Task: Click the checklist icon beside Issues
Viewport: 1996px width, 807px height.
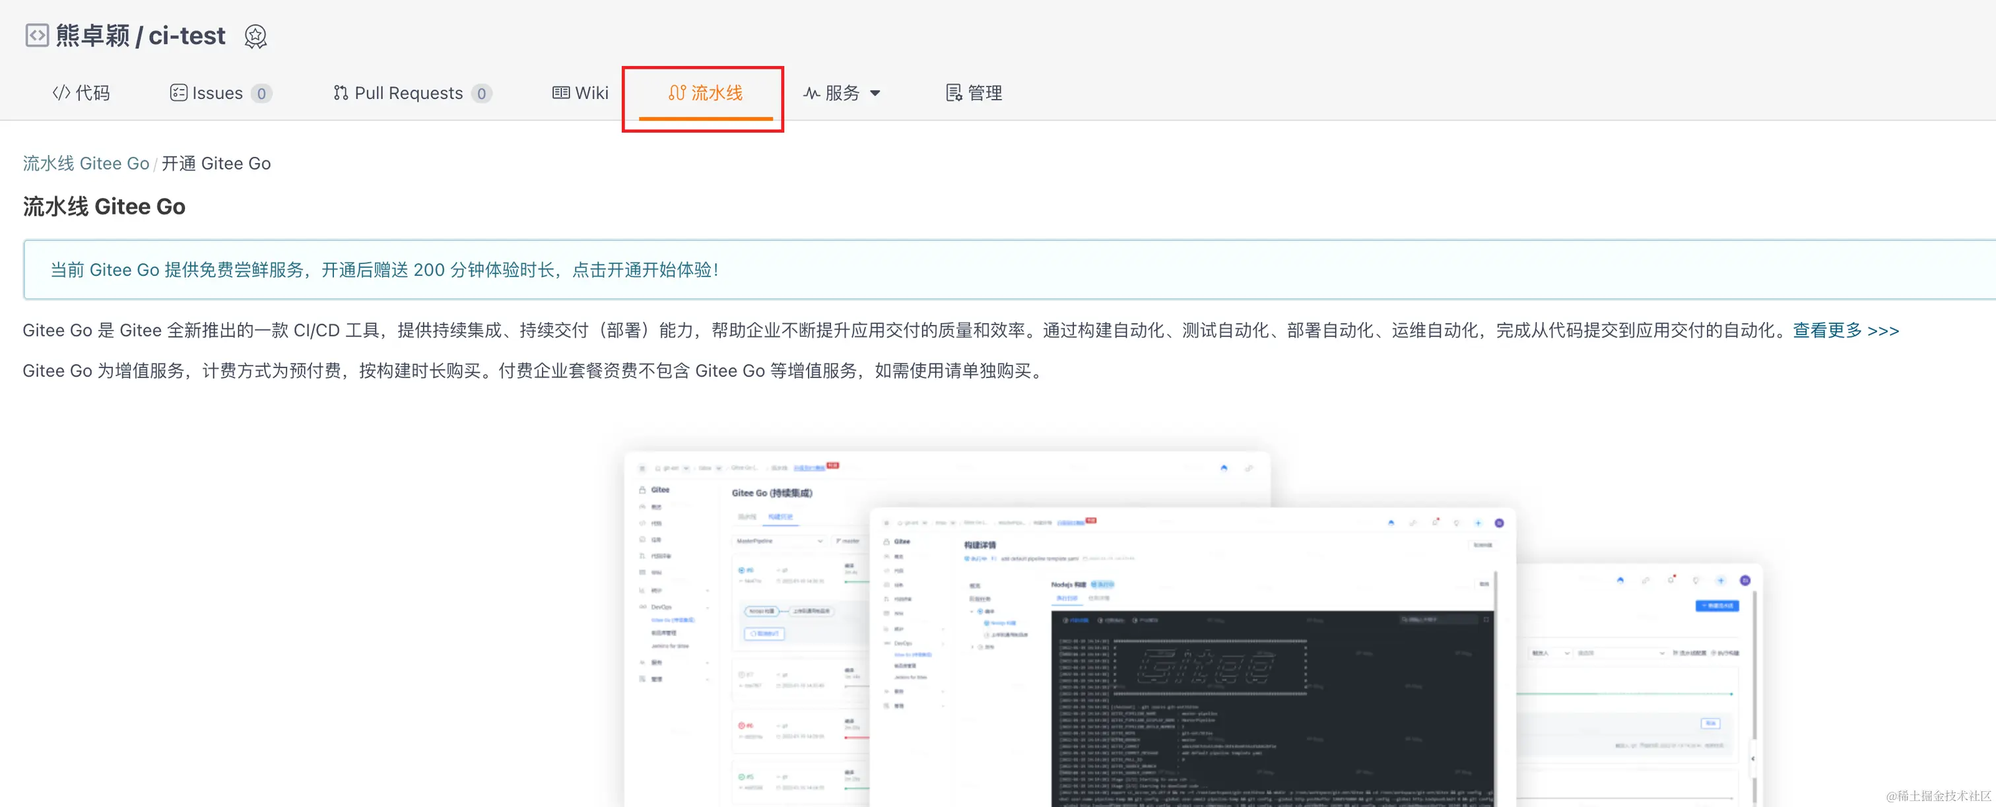Action: [178, 93]
